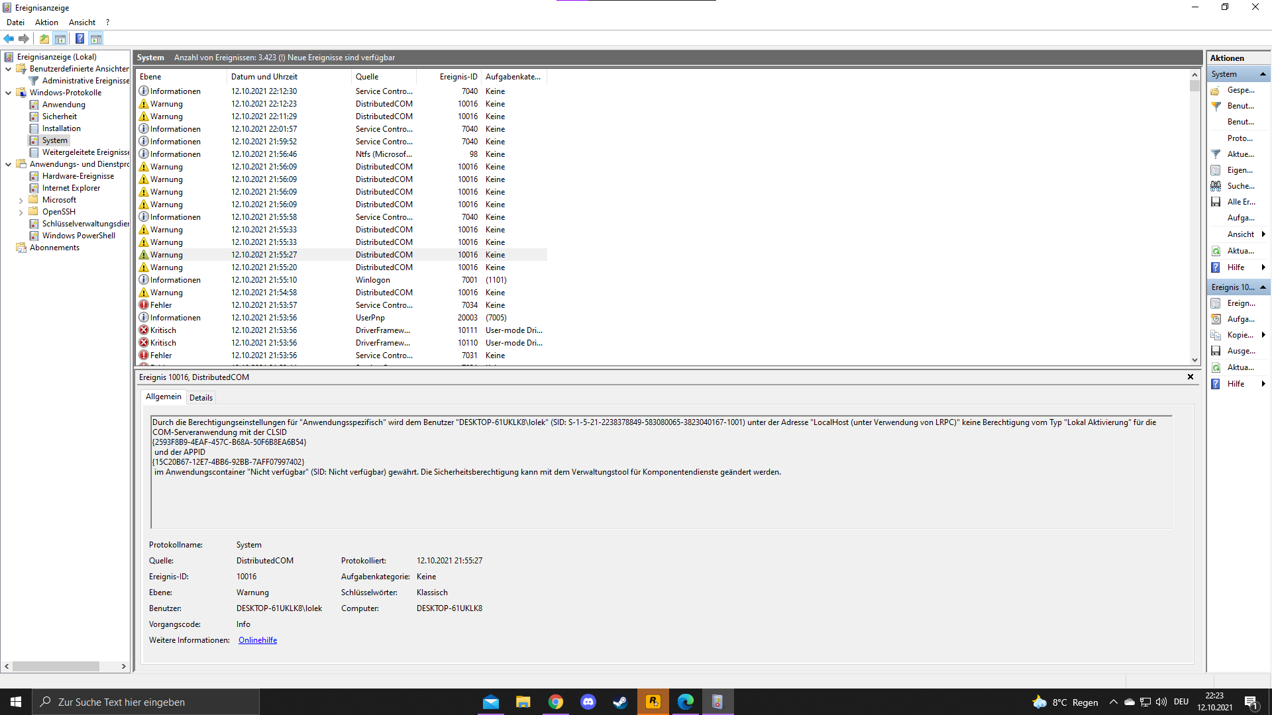Switch to the Details tab
Image resolution: width=1272 pixels, height=715 pixels.
201,397
